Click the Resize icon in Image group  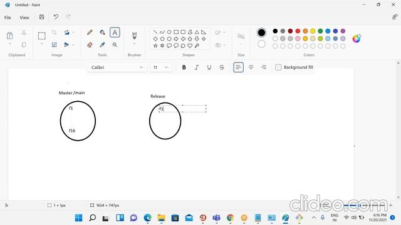pyautogui.click(x=55, y=45)
